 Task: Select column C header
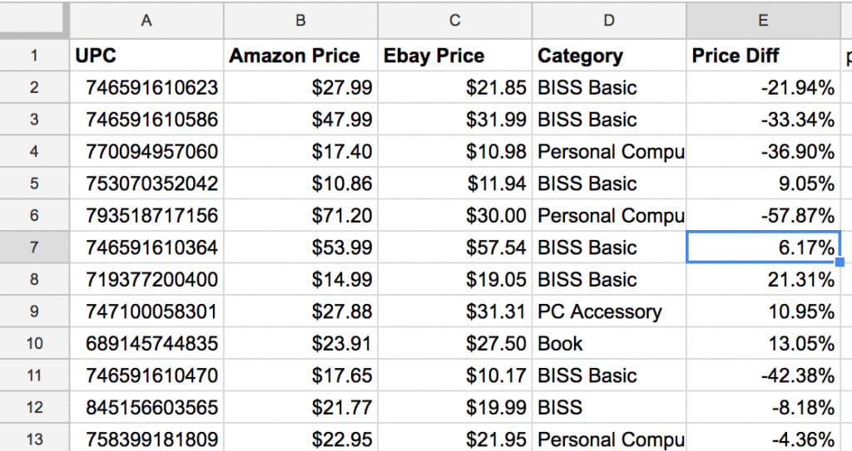point(455,21)
